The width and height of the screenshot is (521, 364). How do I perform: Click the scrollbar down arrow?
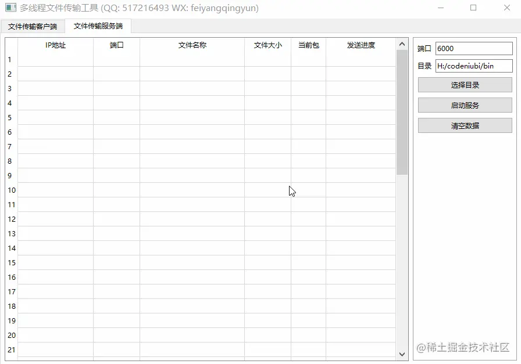click(x=402, y=354)
